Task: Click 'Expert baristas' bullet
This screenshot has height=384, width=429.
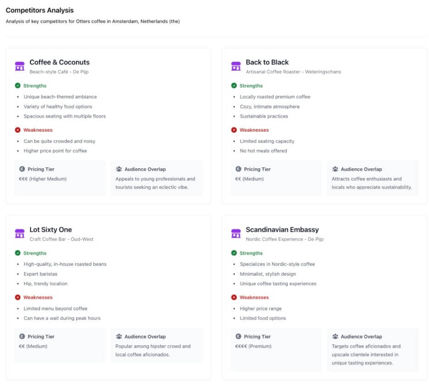Action: (40, 274)
